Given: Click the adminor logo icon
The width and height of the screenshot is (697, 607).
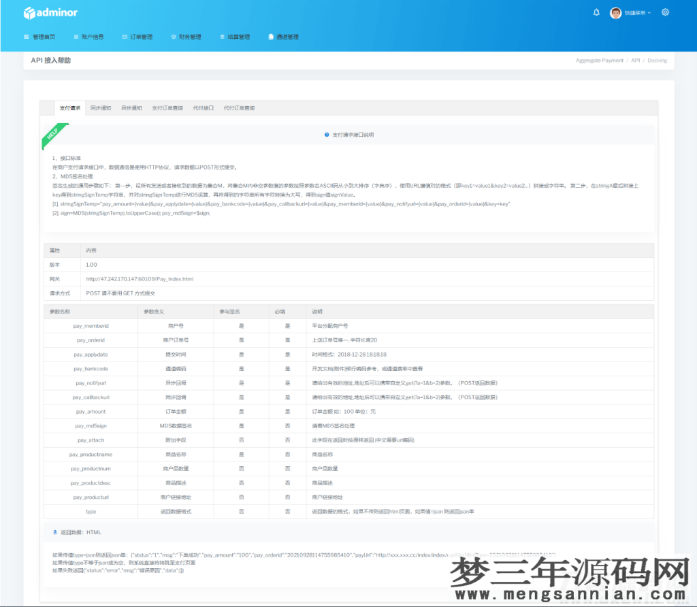Looking at the screenshot, I should [x=29, y=12].
